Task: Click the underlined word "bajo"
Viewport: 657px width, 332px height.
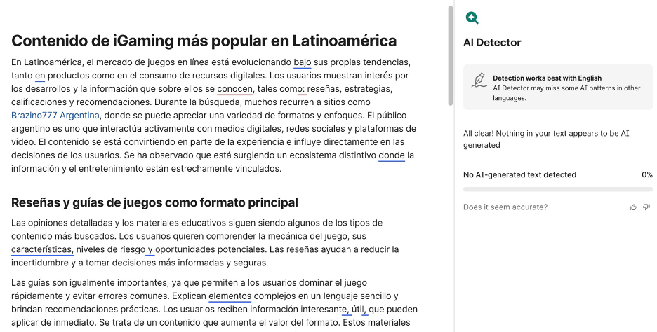Action: [x=303, y=62]
